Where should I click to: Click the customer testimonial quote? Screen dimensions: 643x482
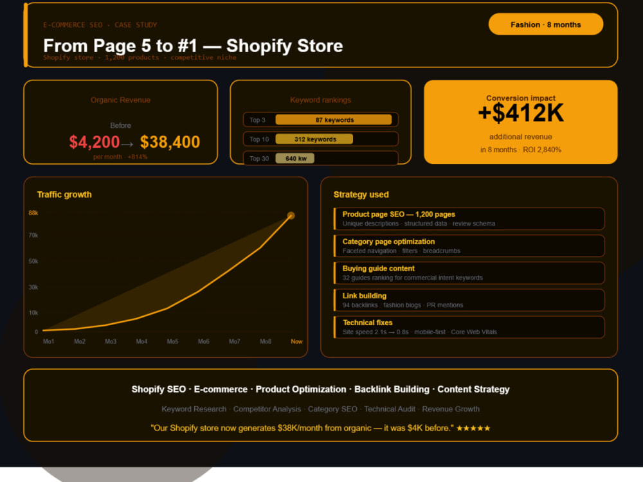302,428
